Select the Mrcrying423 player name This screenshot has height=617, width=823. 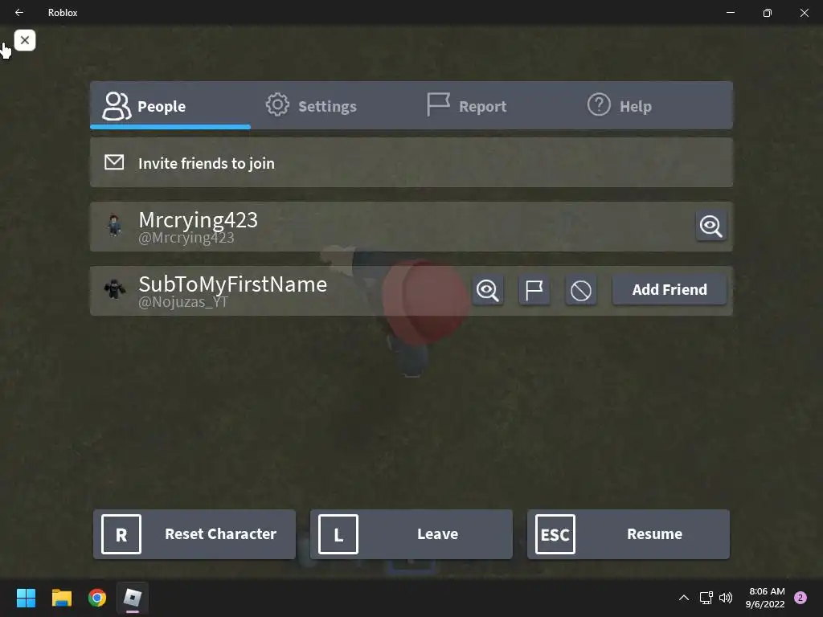tap(198, 220)
